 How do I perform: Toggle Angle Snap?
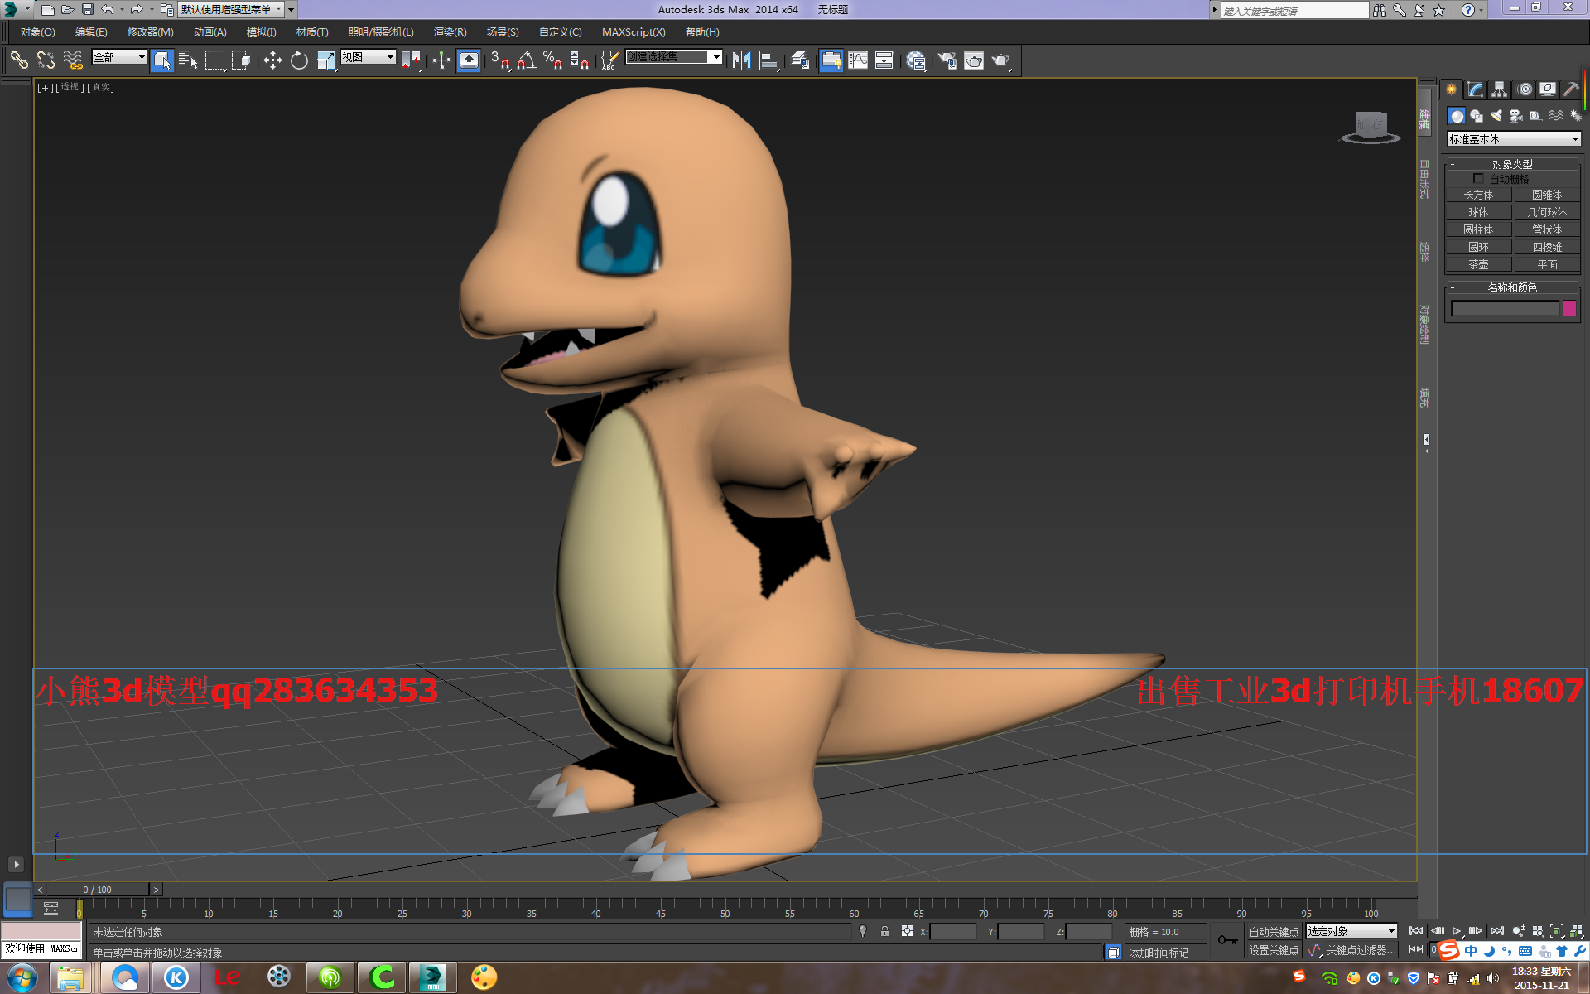tap(527, 60)
